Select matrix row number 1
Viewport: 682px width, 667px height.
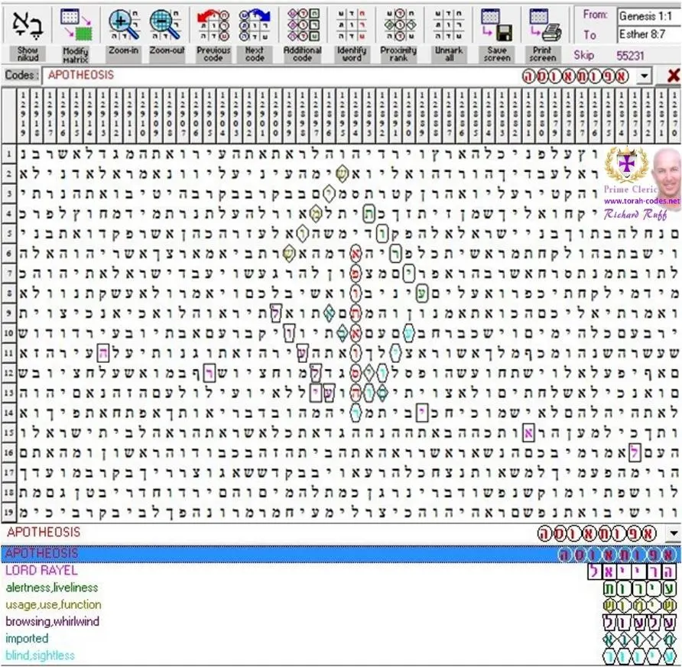tap(8, 154)
